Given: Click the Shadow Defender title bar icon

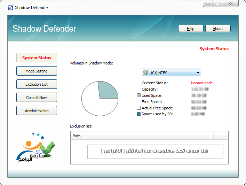Looking at the screenshot, I should 10,8.
